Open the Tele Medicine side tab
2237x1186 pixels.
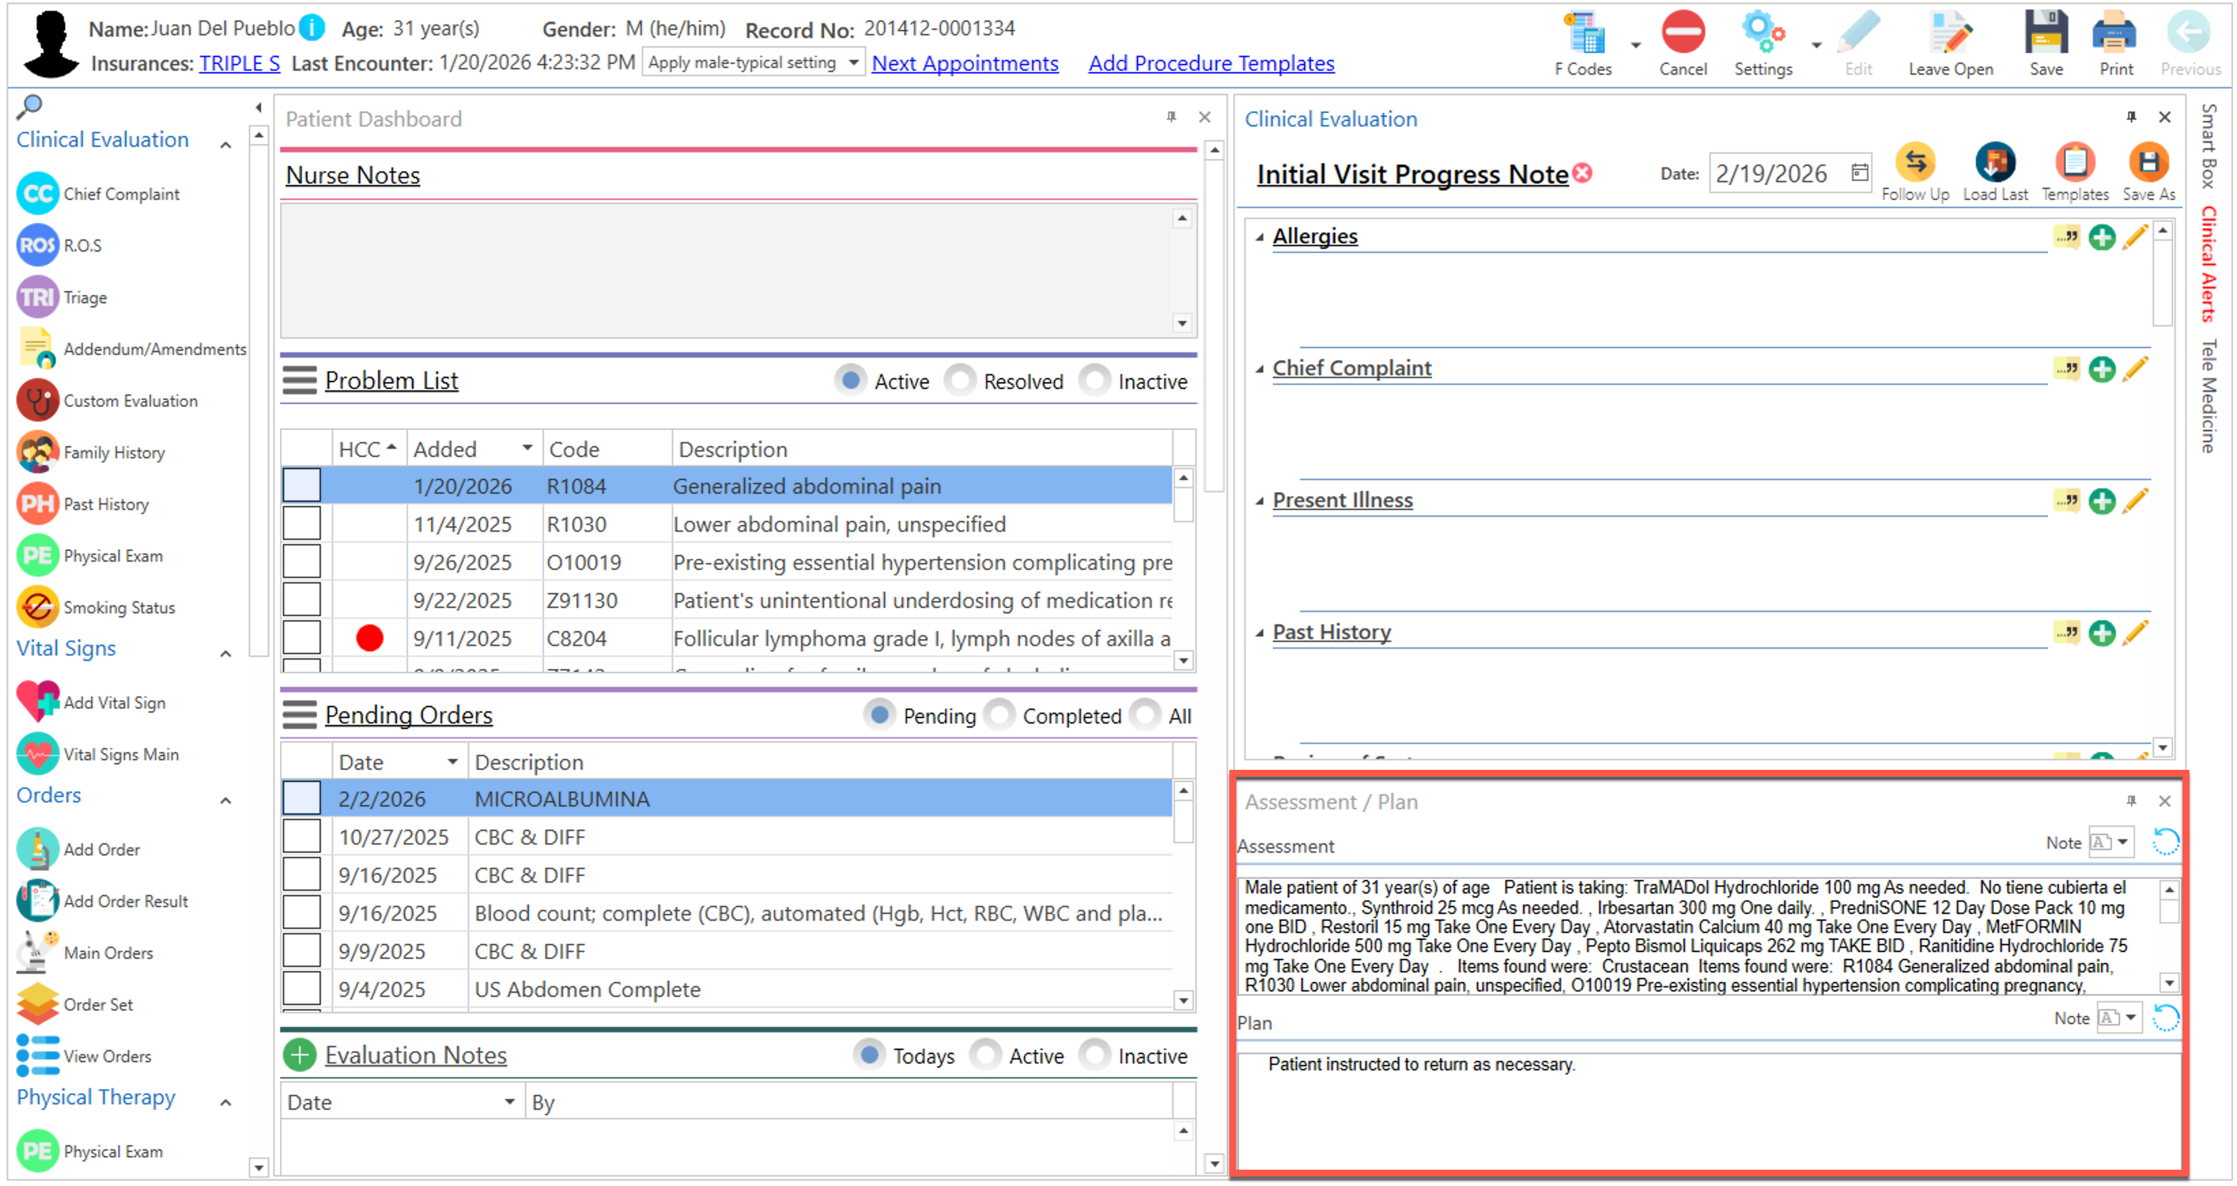[2208, 395]
